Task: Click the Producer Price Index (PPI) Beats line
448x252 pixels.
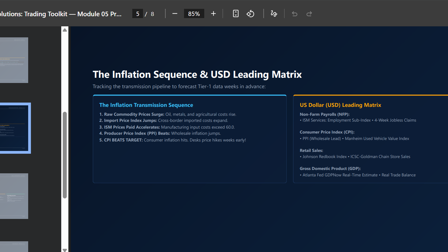Action: click(160, 133)
